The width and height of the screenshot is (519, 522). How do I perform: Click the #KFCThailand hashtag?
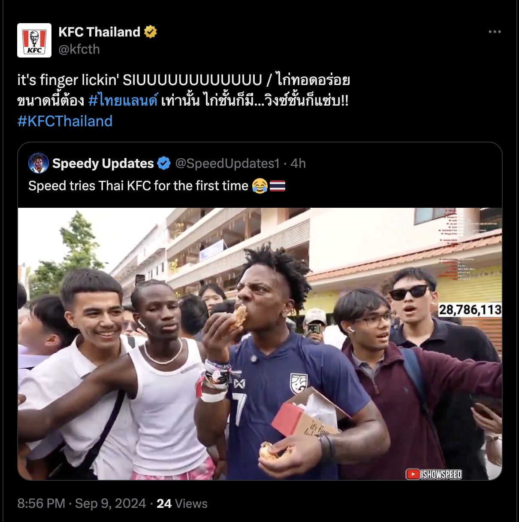[65, 121]
